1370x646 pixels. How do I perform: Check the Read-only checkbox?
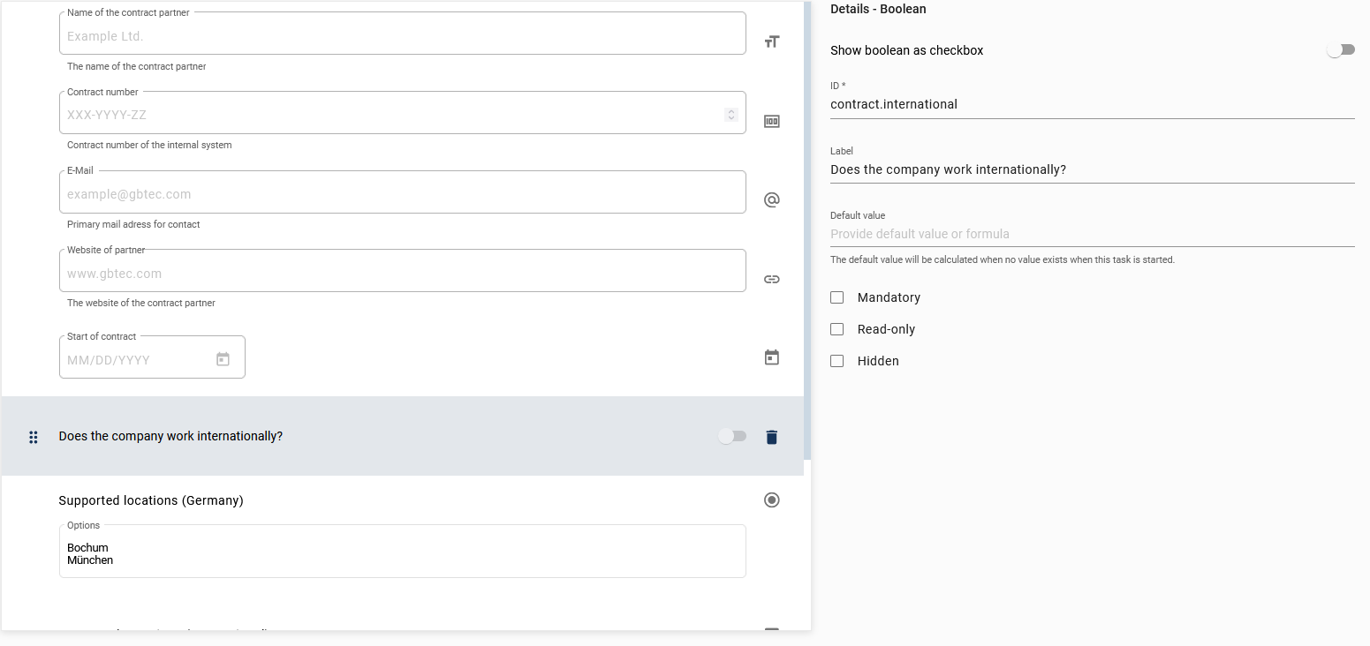836,329
